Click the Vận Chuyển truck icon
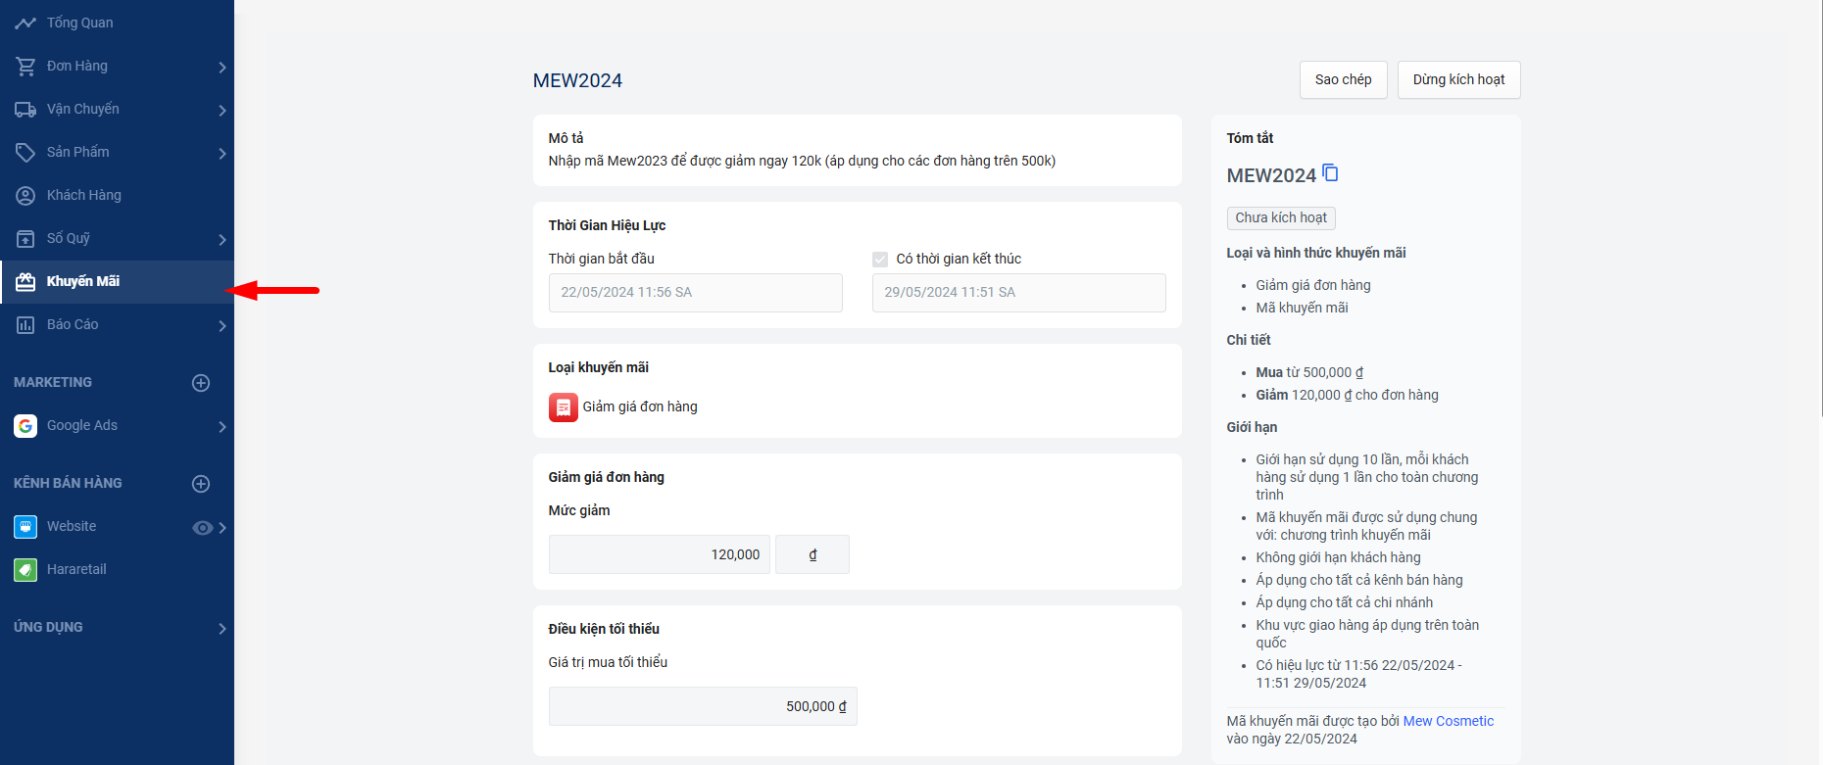 coord(25,109)
